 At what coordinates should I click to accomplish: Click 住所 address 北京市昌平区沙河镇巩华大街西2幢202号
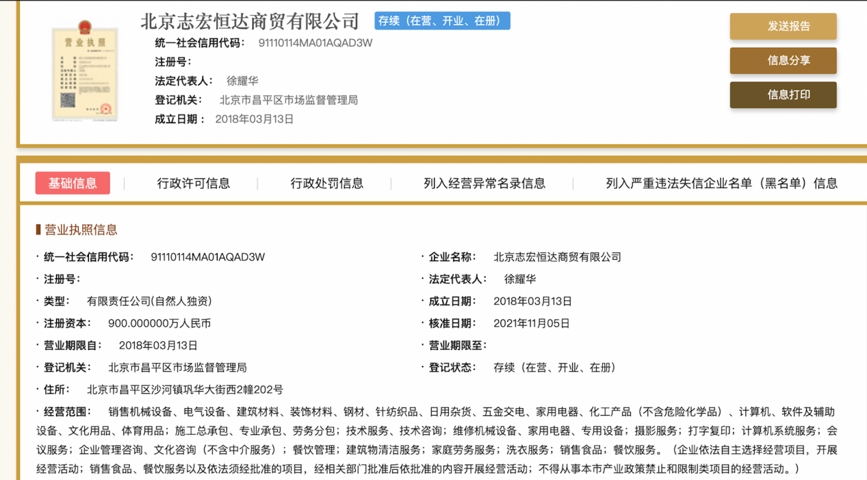[x=185, y=390]
